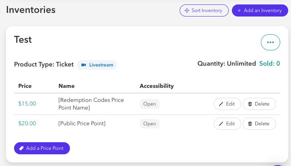Screen dimensions: 291x166
Task: Click the trash icon on the $20.00 row
Action: coord(250,124)
